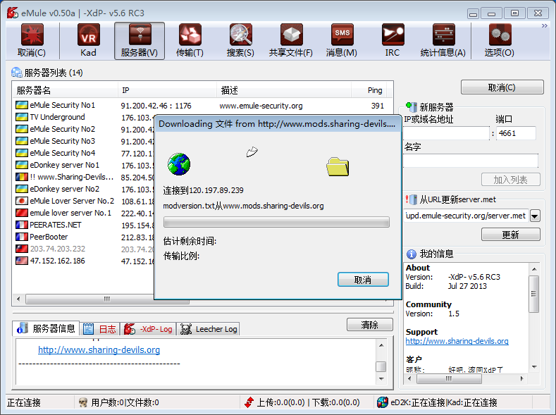Viewport: 556px width, 415px height.
Task: Select the eMule Security No2 row
Action: 84,129
